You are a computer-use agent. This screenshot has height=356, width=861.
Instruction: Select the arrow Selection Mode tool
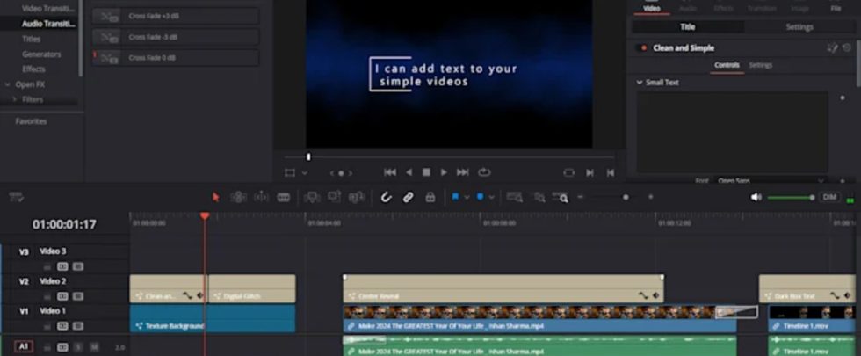point(216,197)
